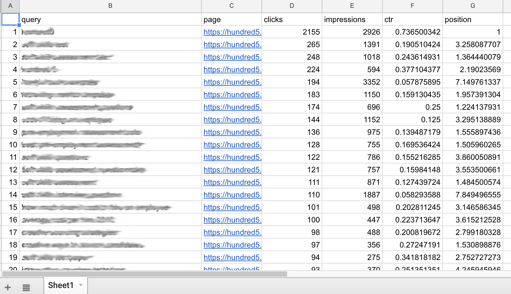Click the 'page' header cell
Screen dimensions: 511x294
coord(232,19)
